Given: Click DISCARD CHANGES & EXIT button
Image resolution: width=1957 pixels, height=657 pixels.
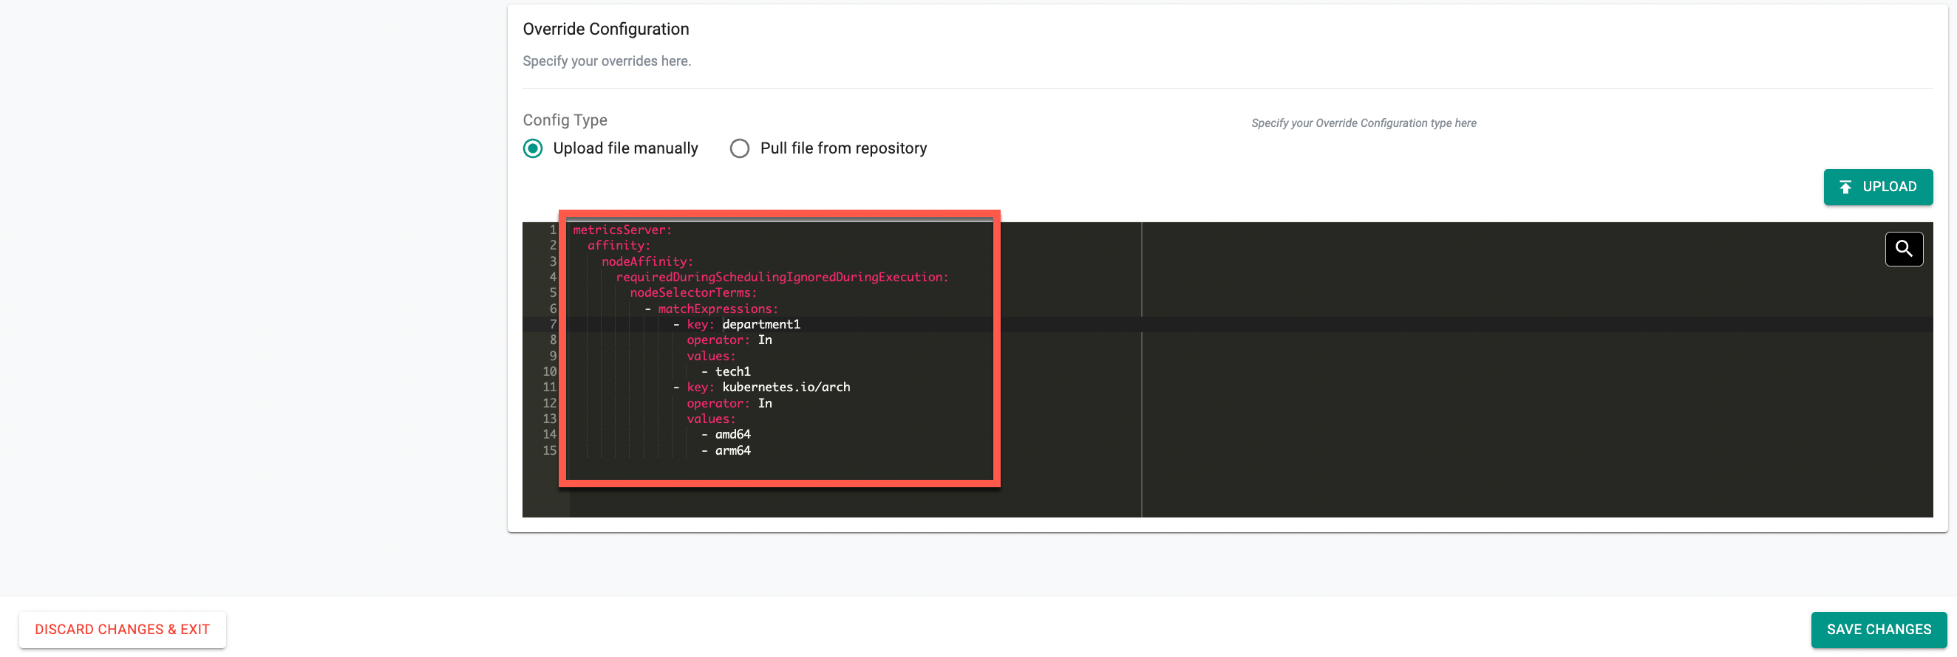Looking at the screenshot, I should [x=123, y=629].
